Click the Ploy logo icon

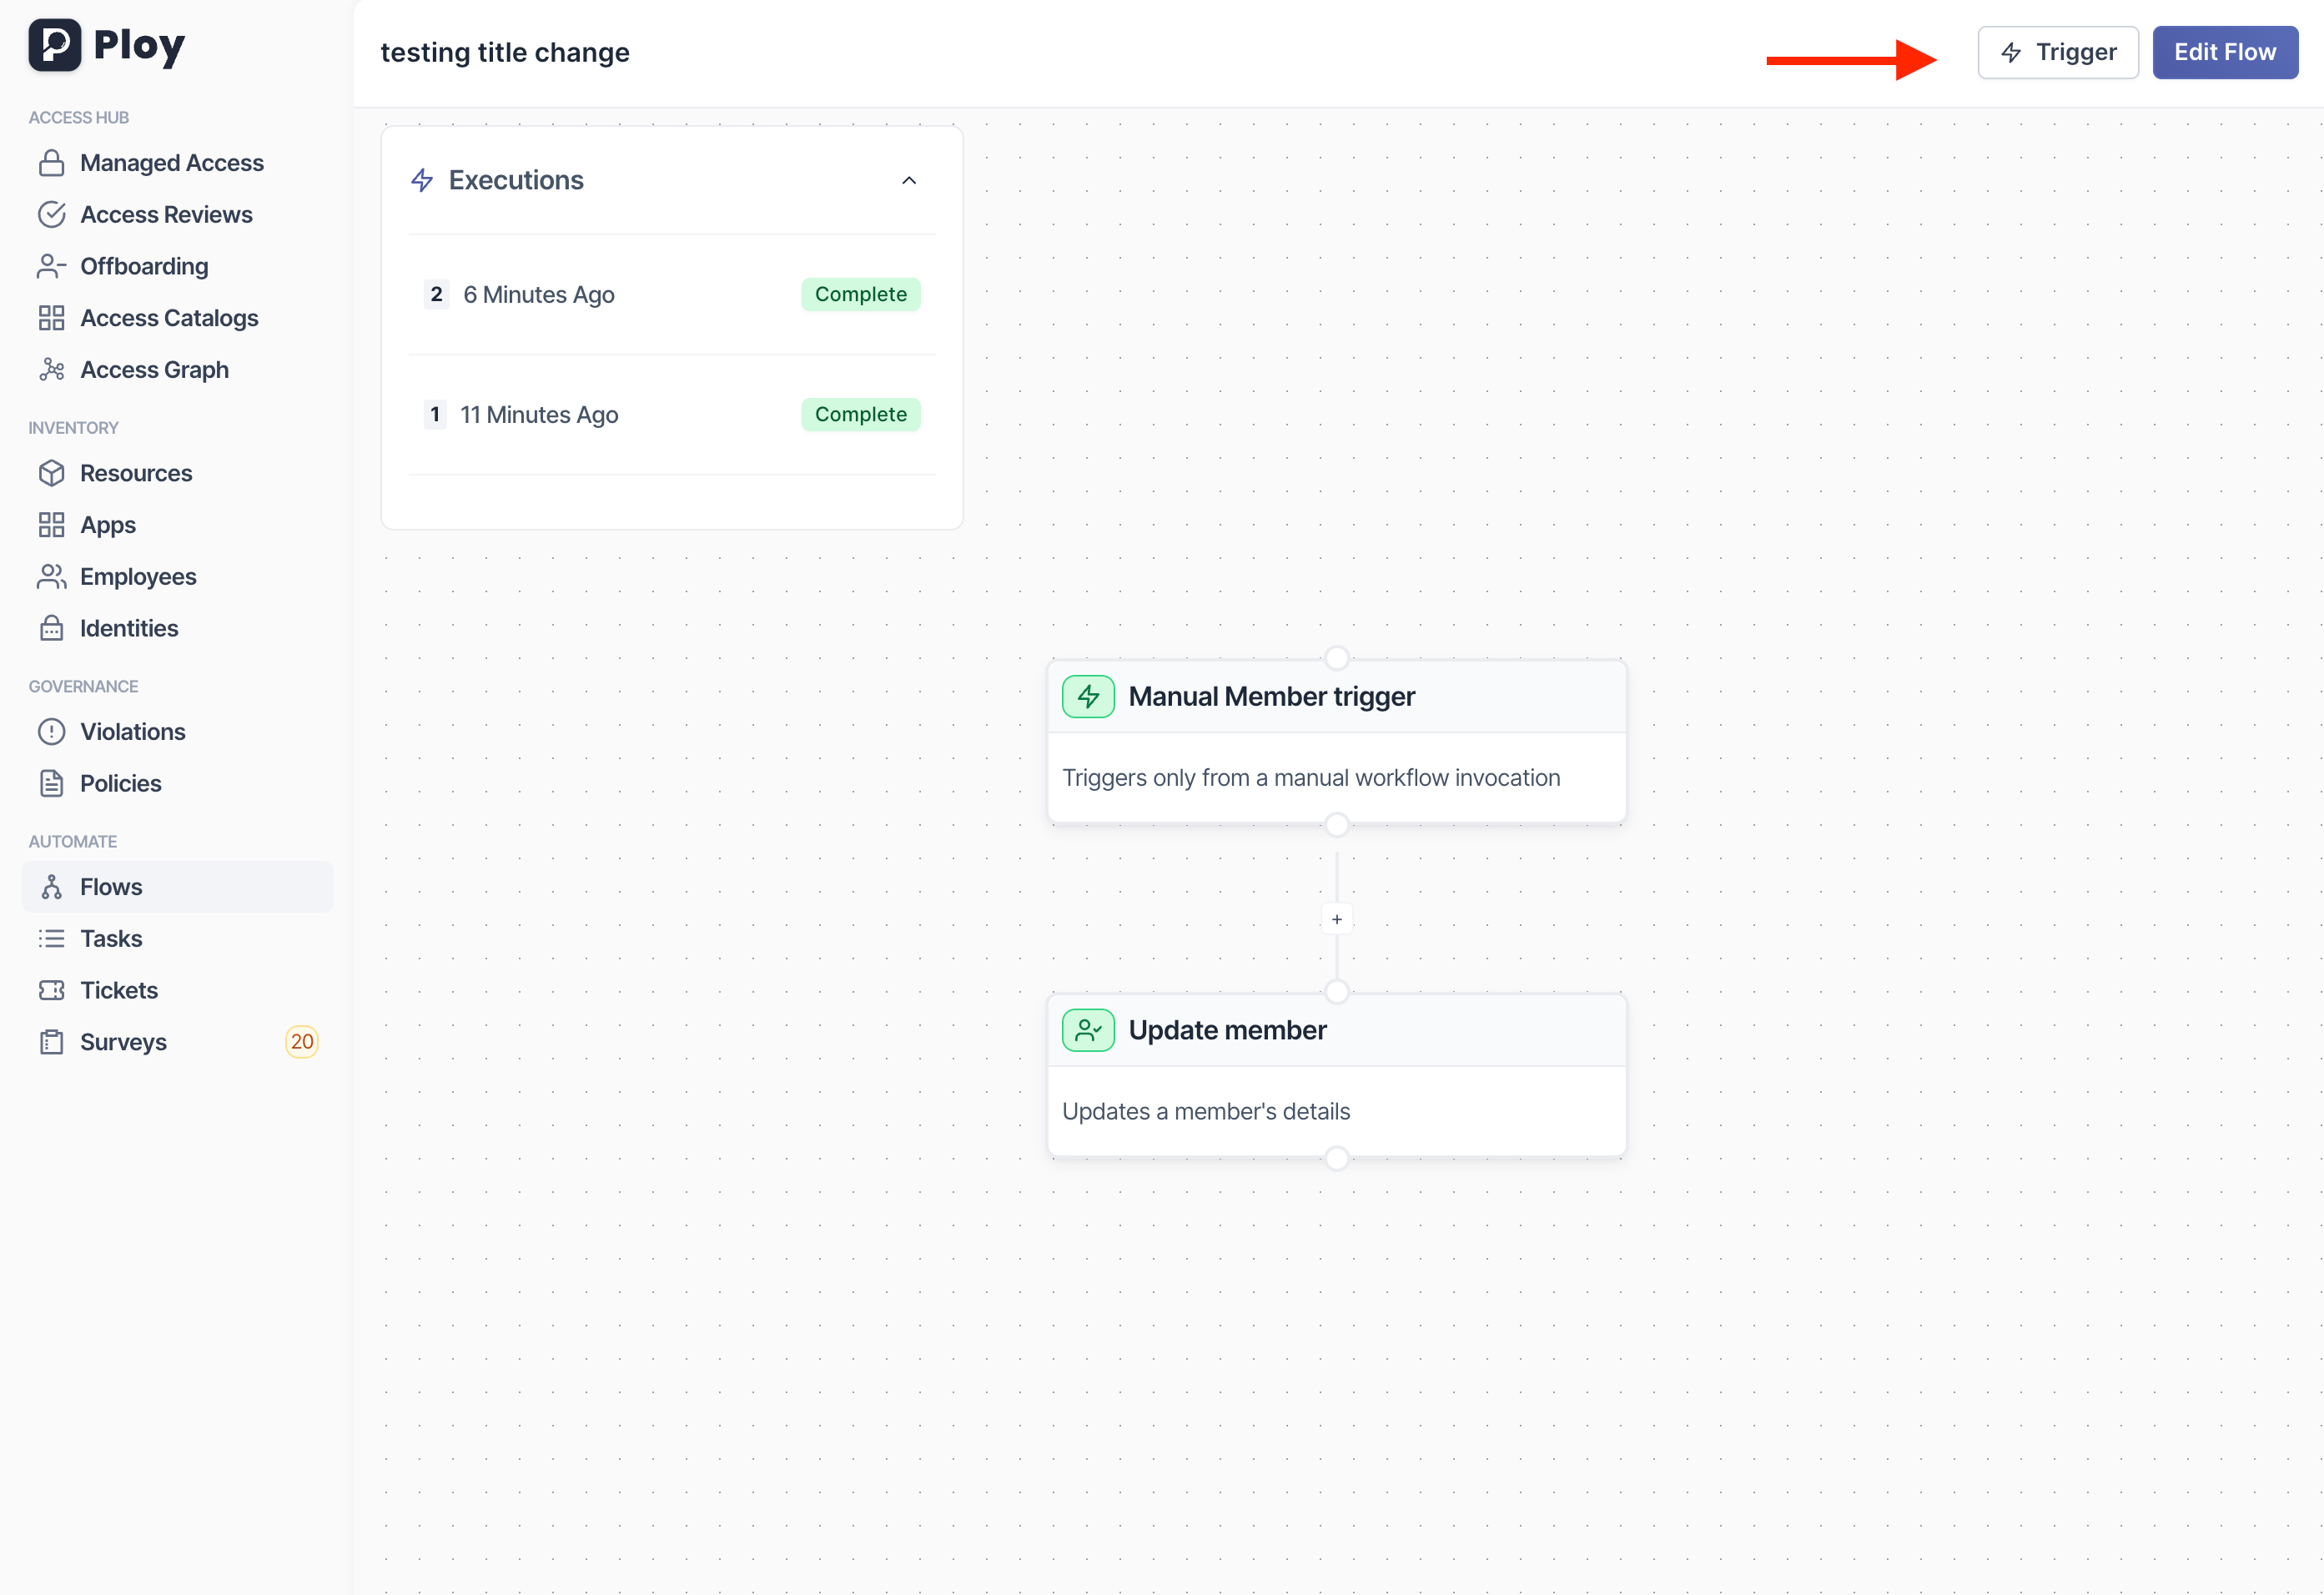54,45
